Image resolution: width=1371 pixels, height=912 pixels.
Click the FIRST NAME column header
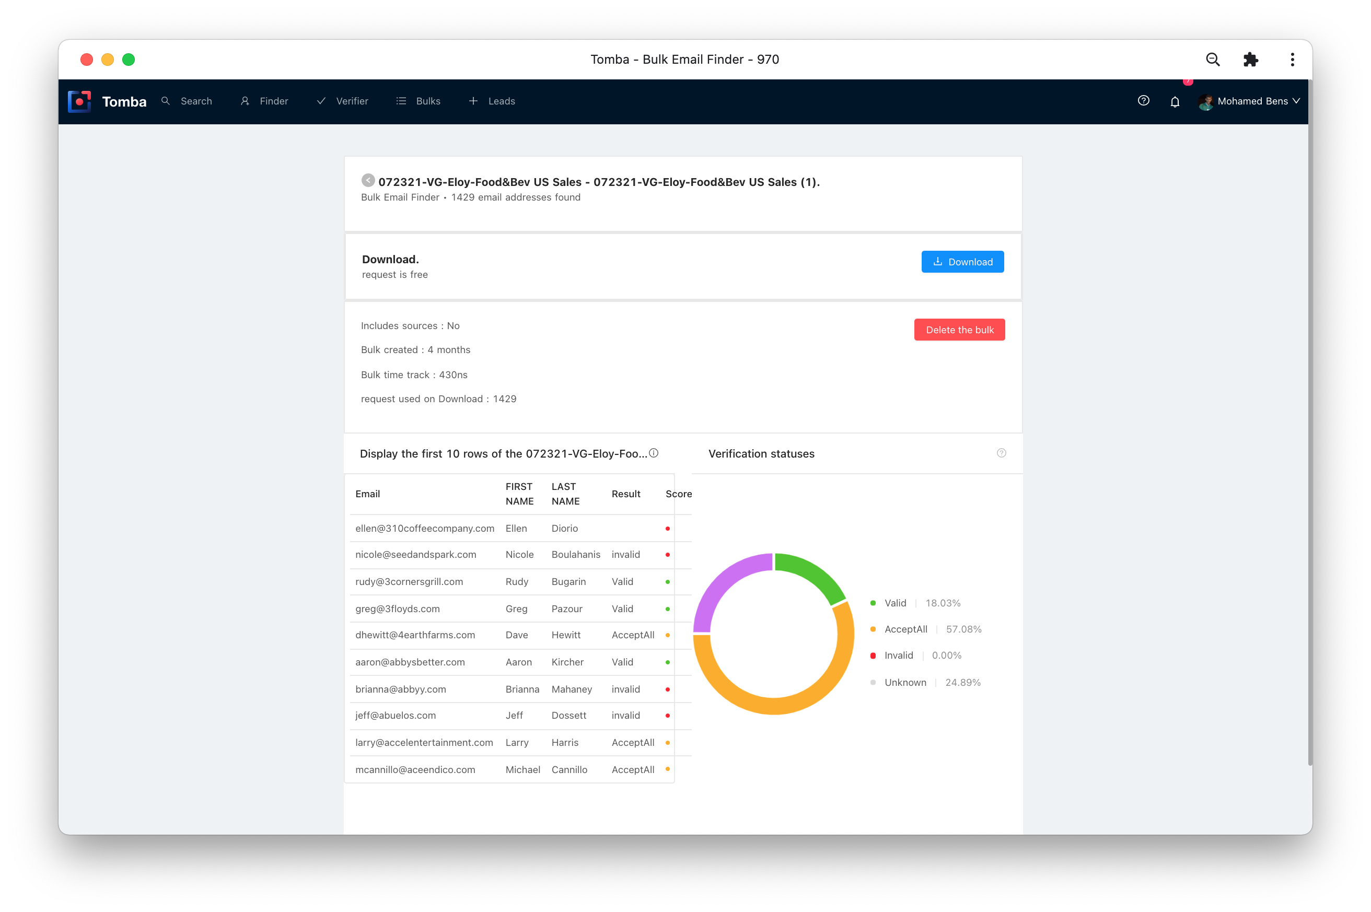(519, 494)
